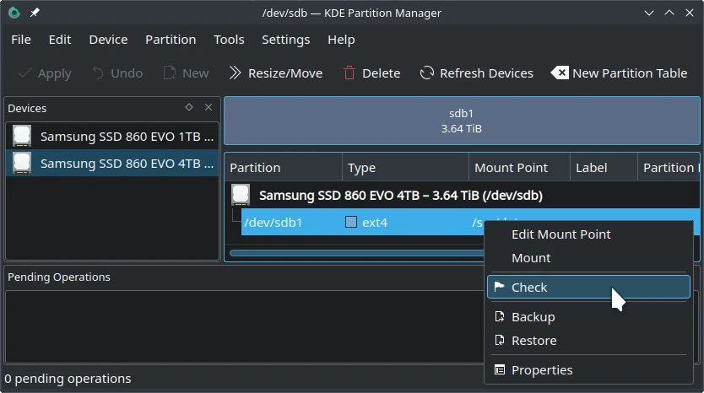Screen dimensions: 704x393
Task: Open the Tools menu
Action: [x=229, y=40]
